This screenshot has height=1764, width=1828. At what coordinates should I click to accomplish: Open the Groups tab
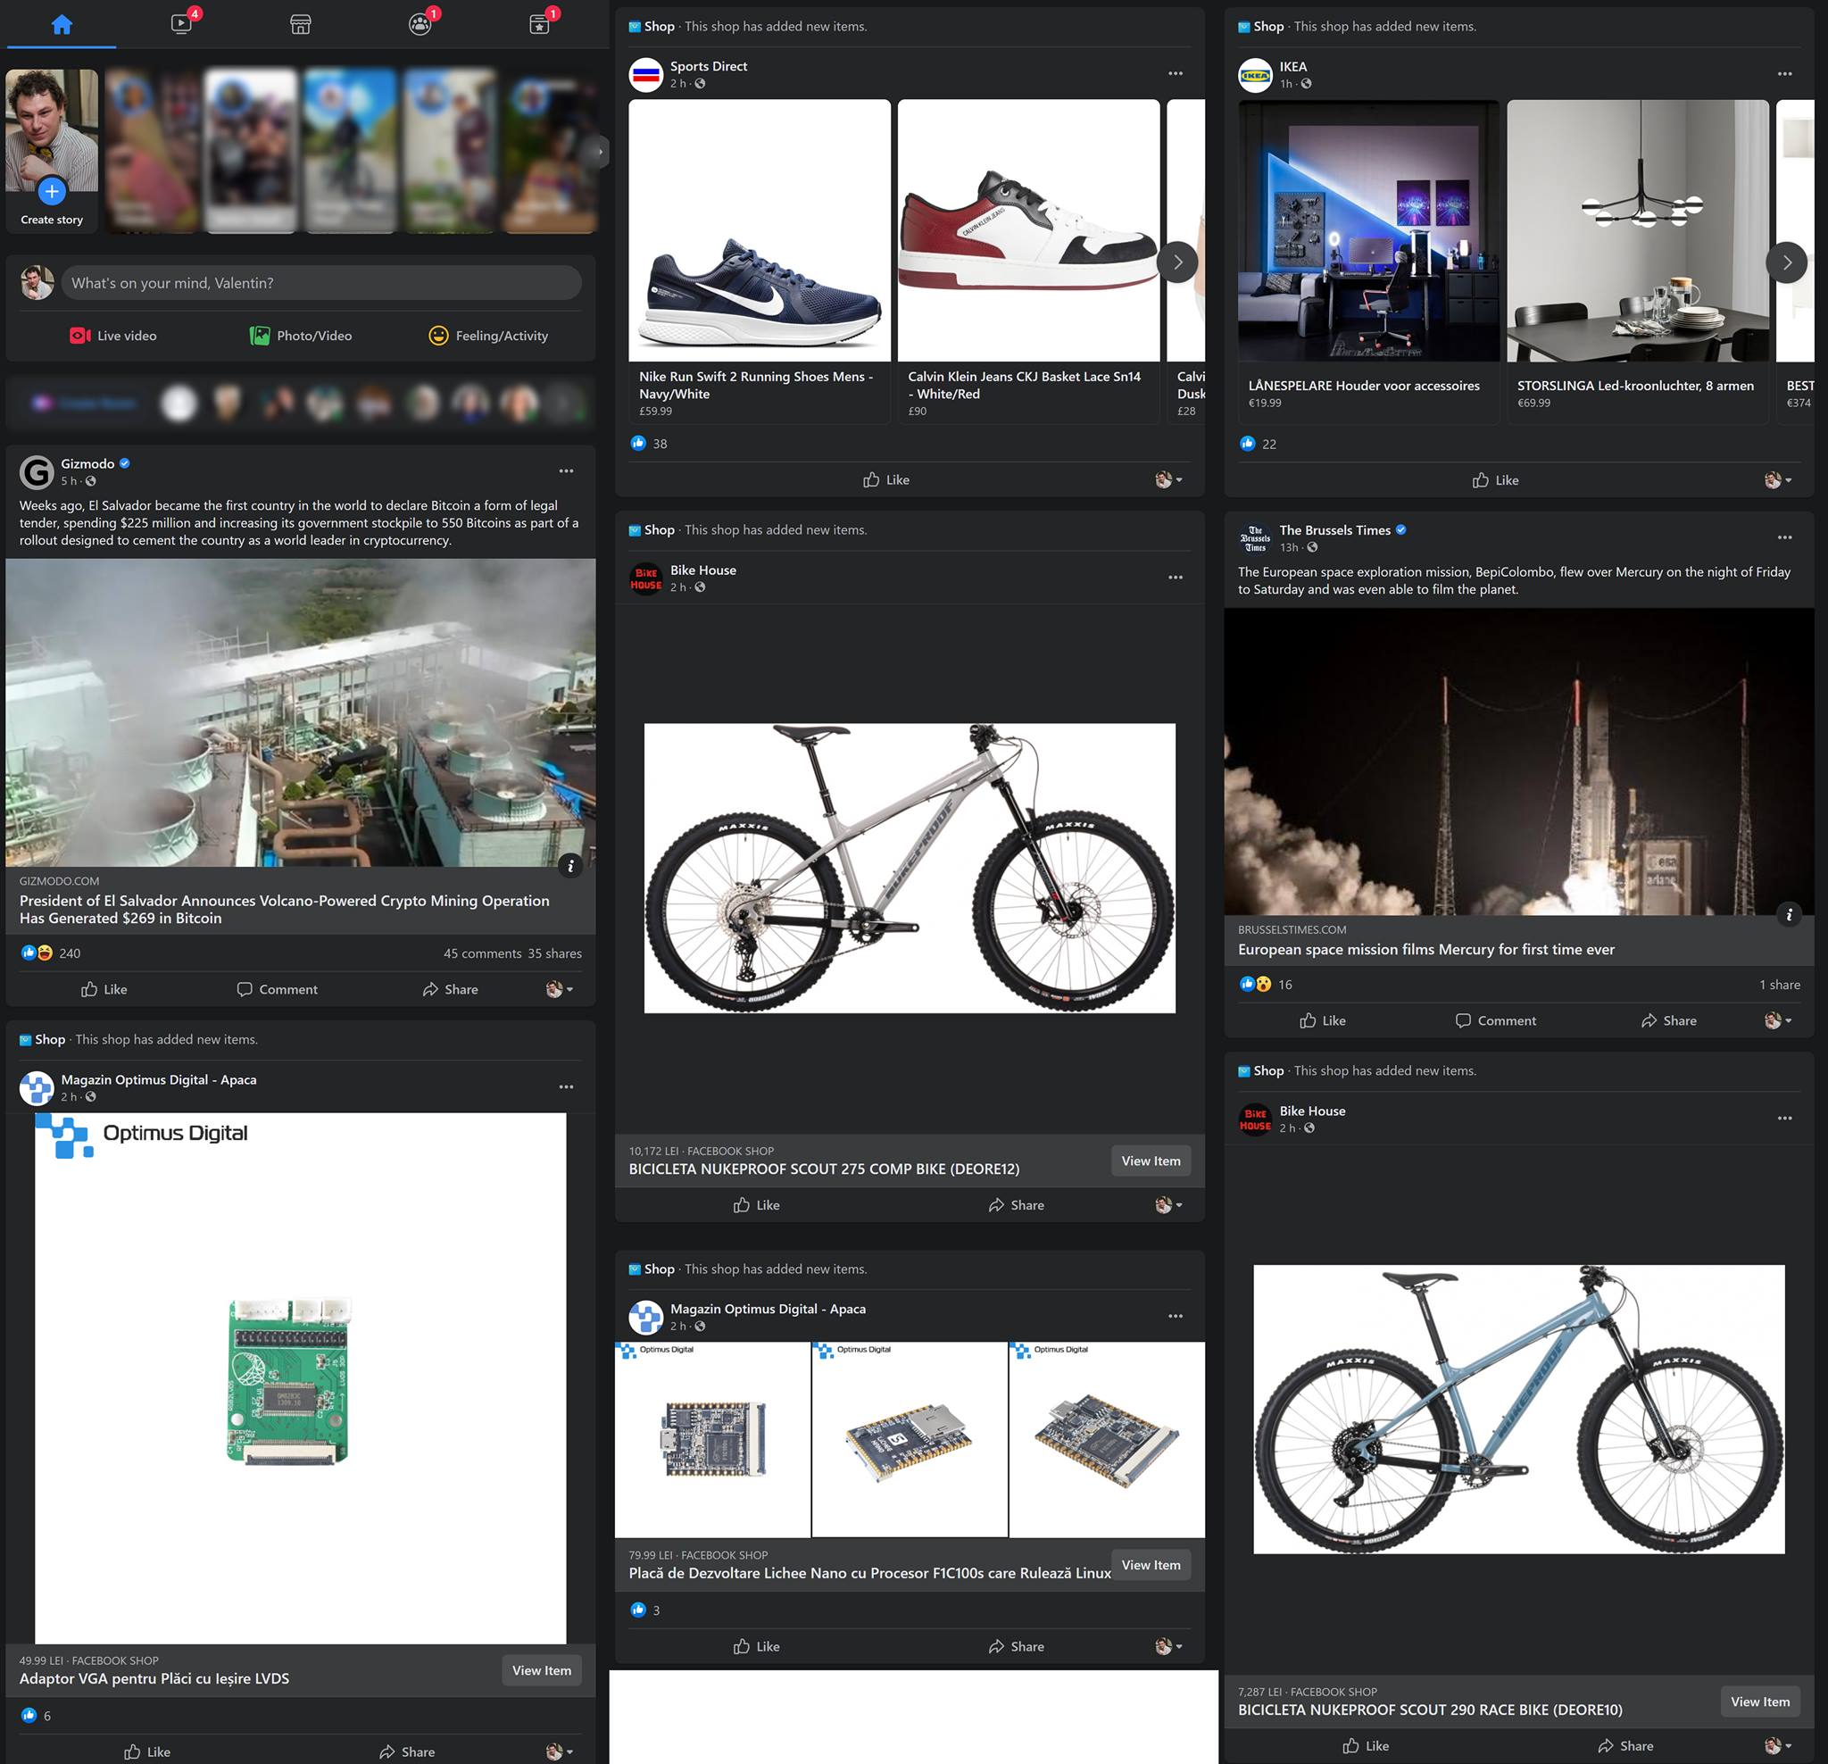point(420,24)
